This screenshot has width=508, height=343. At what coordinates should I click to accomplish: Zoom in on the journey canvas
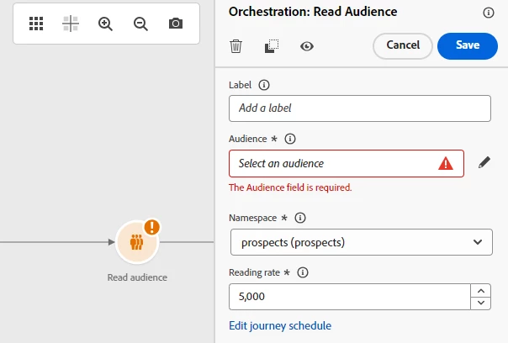coord(105,24)
